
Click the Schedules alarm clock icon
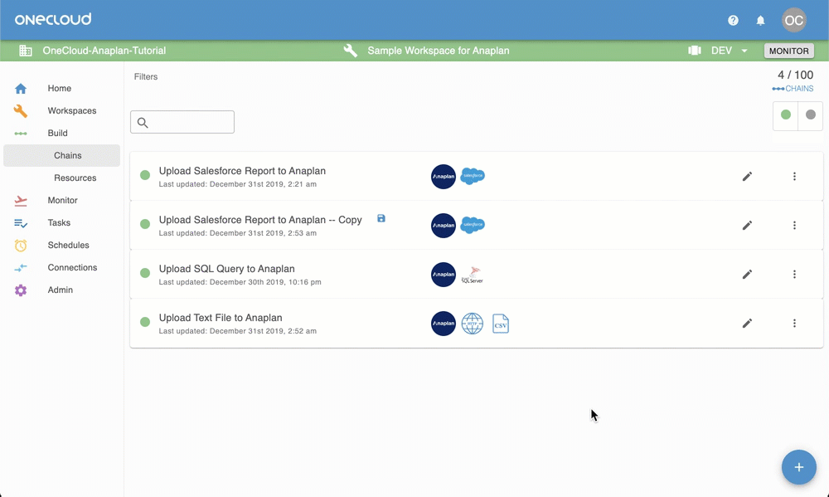(x=21, y=245)
